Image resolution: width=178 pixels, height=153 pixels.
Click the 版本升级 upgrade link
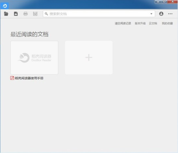tap(140, 24)
